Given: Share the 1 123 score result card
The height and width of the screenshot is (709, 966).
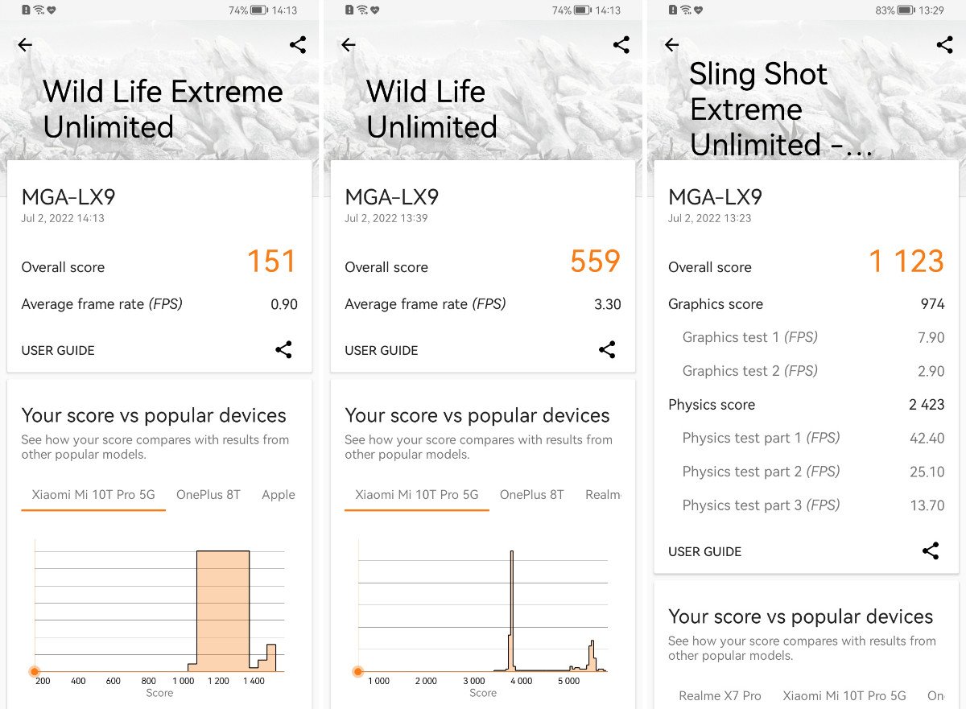Looking at the screenshot, I should (931, 551).
